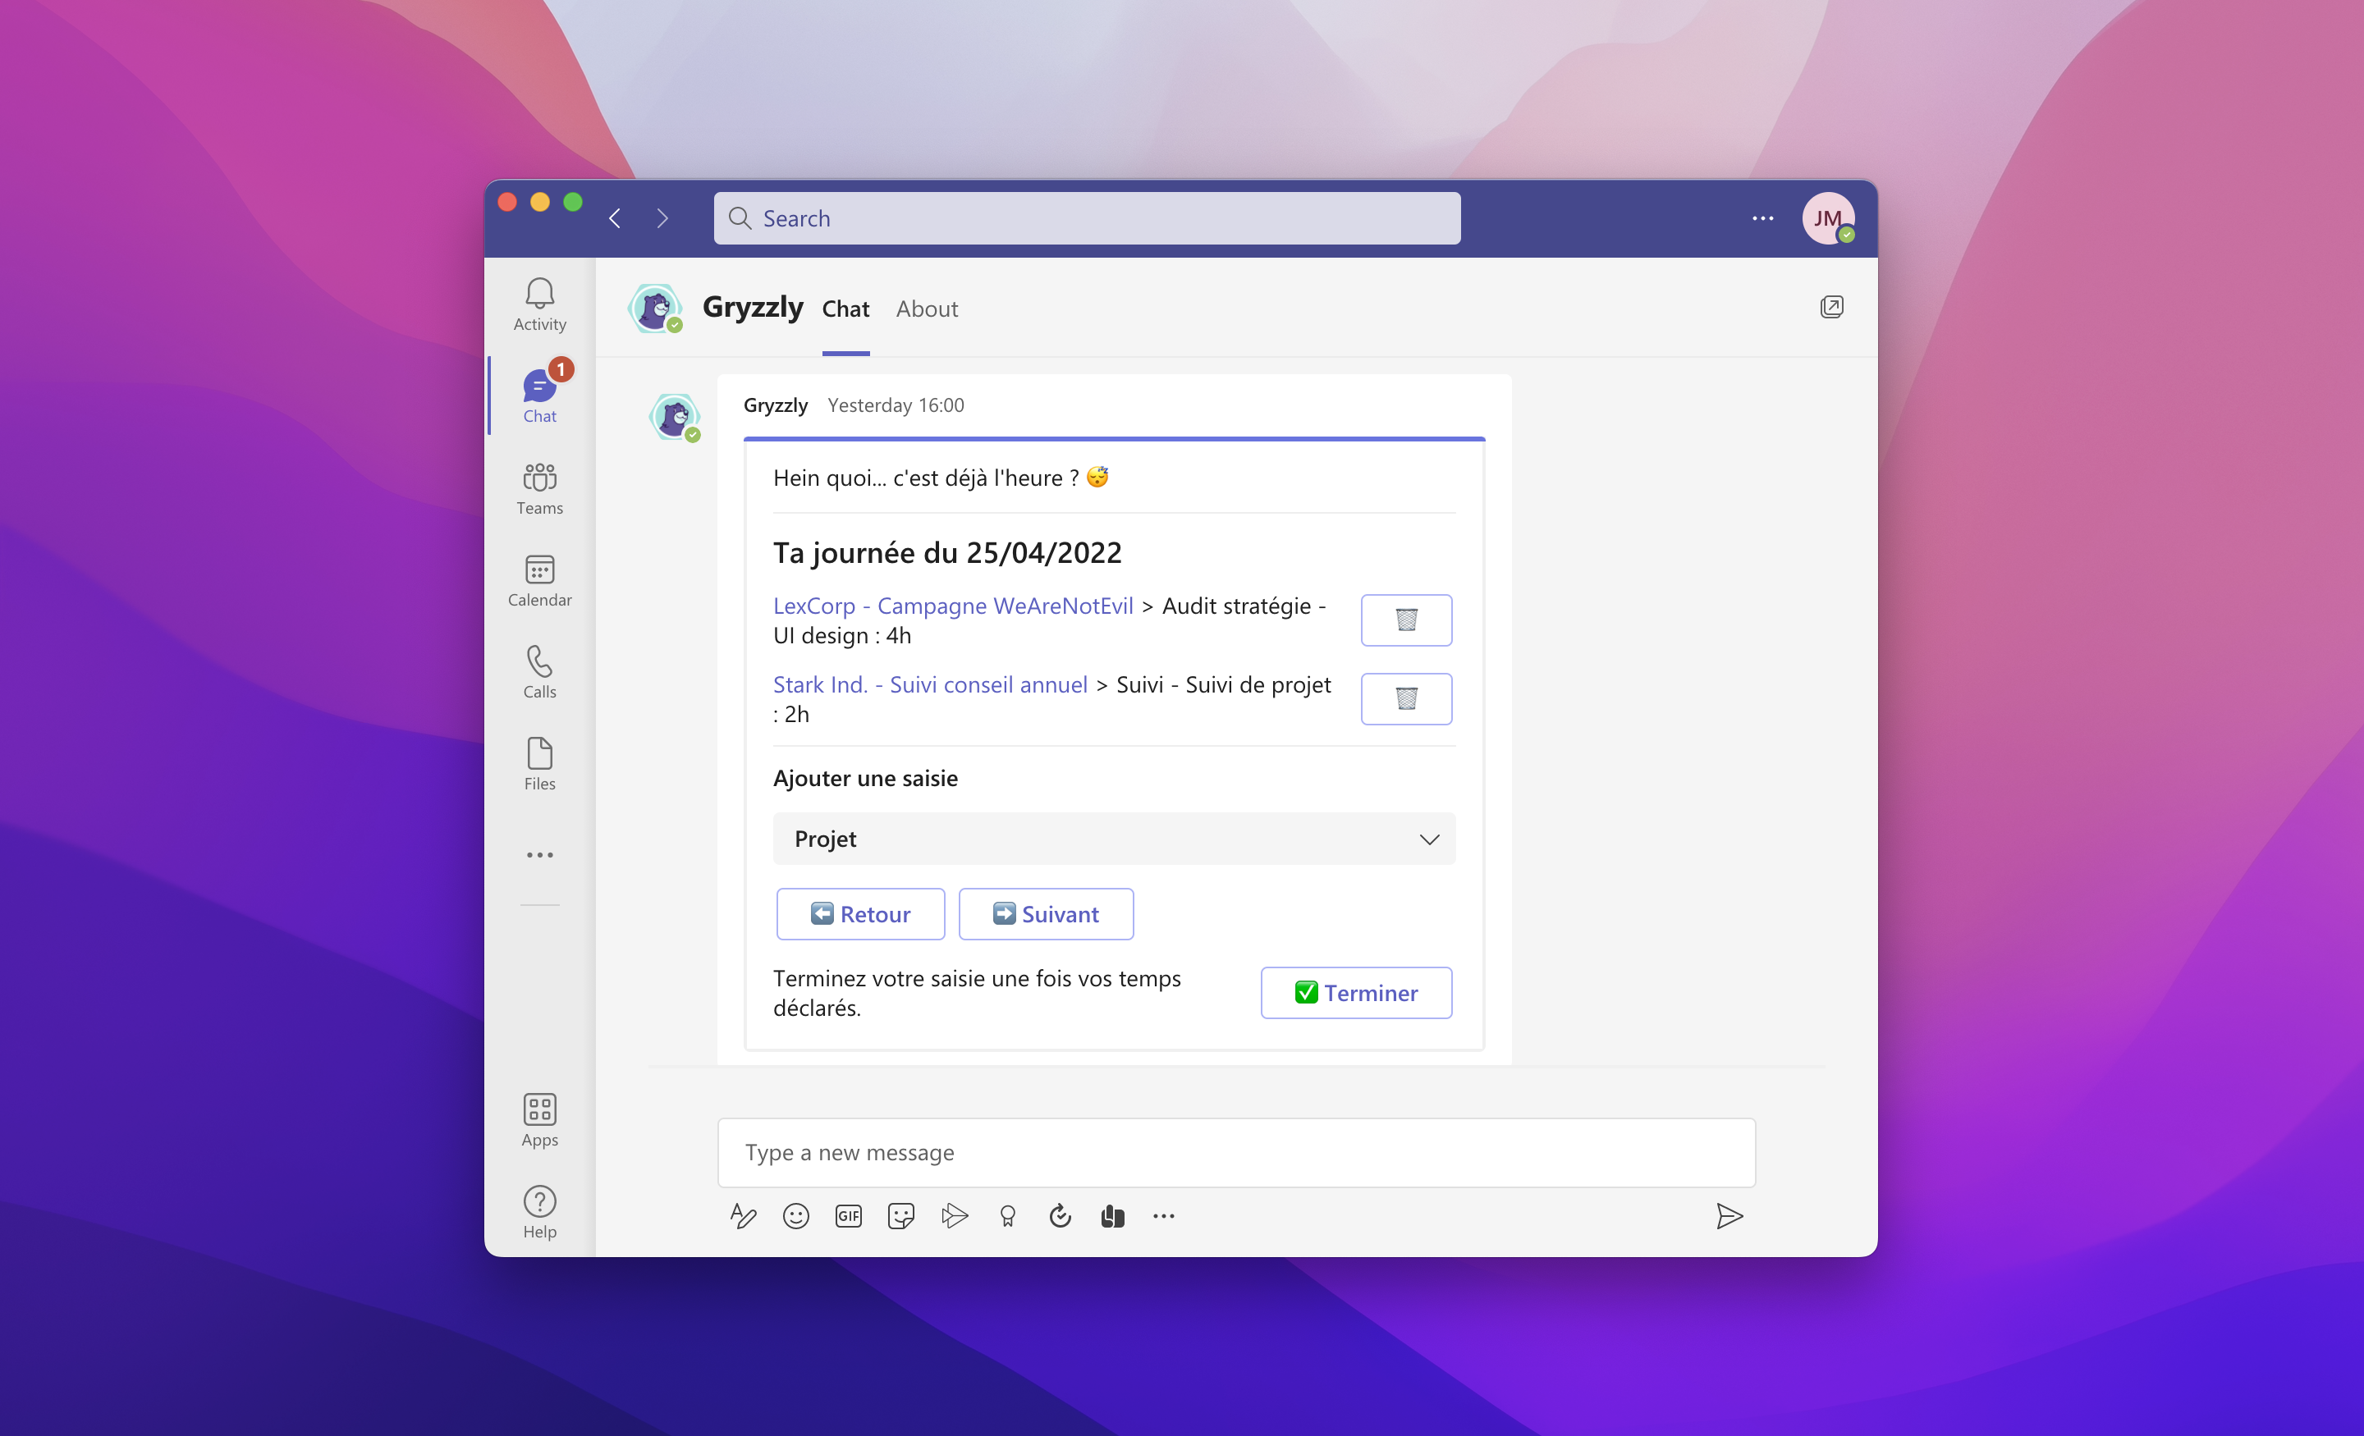Open Chat in the sidebar
Image resolution: width=2364 pixels, height=1436 pixels.
tap(539, 396)
